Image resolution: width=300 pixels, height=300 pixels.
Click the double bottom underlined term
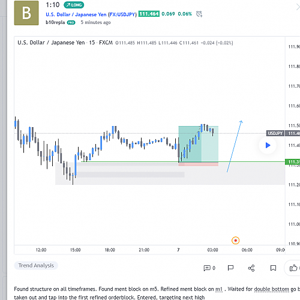tap(271, 289)
